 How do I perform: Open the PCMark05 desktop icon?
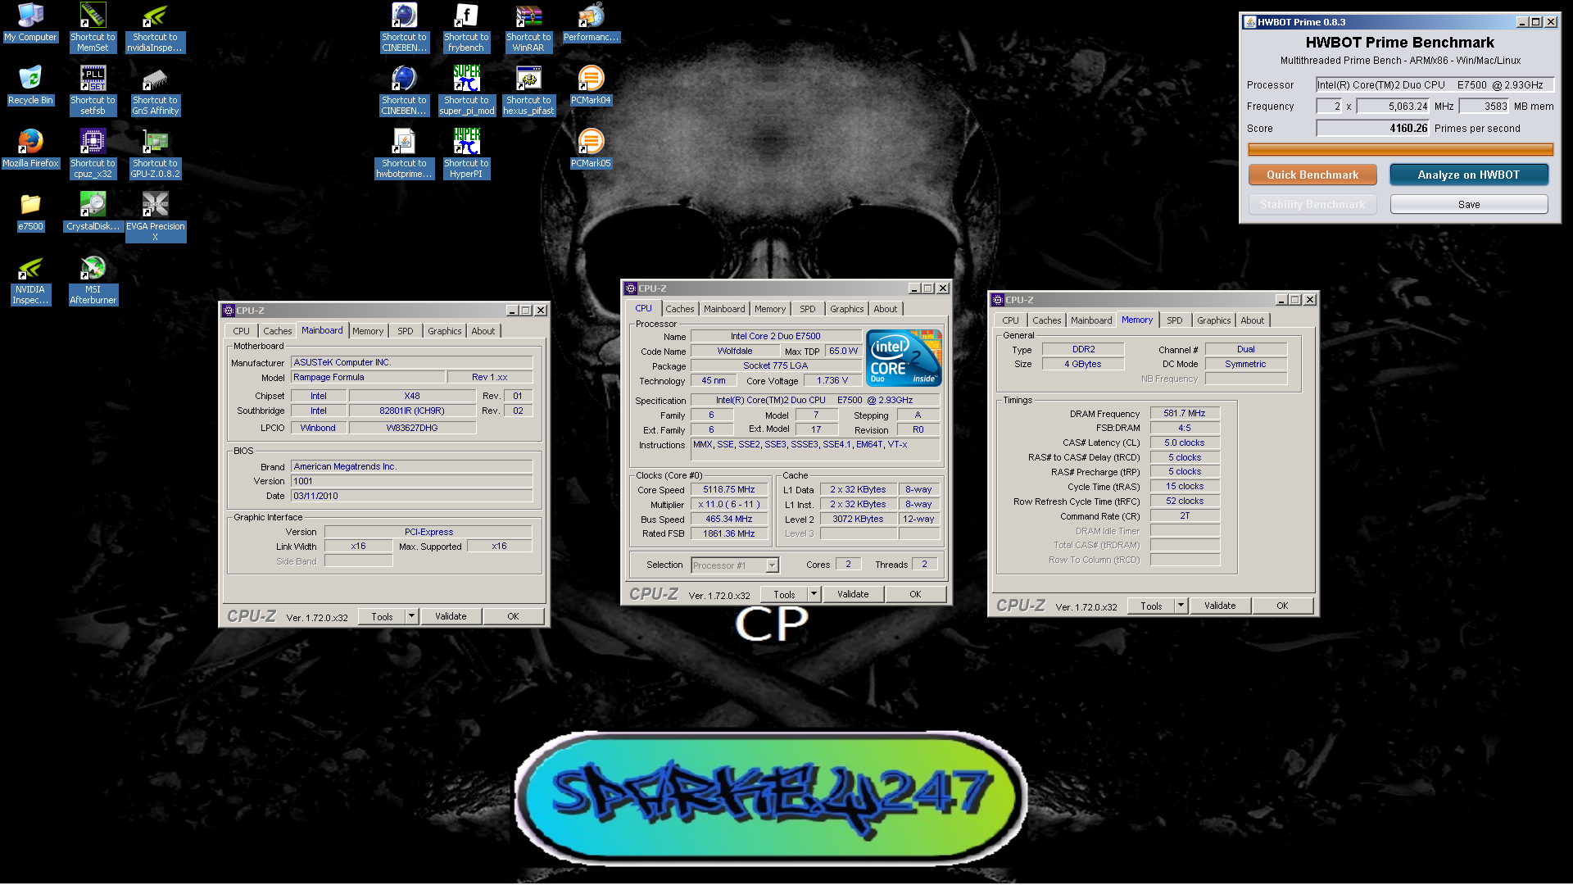591,149
